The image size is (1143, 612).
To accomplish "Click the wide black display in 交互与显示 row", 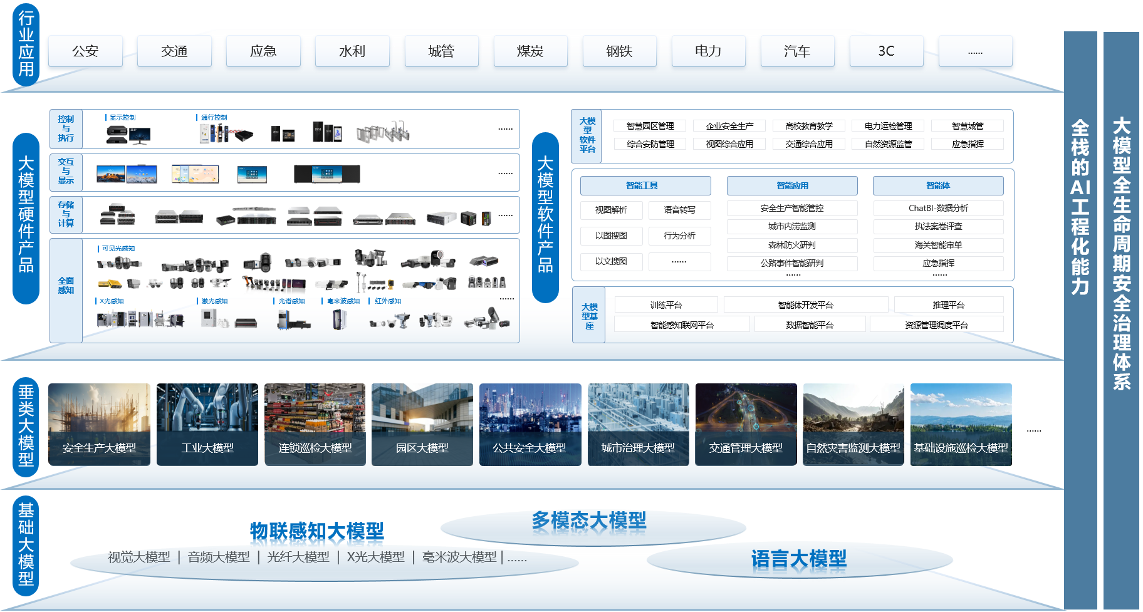I will click(x=327, y=174).
